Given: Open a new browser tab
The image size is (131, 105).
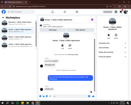Looking at the screenshot, I should [30, 2].
